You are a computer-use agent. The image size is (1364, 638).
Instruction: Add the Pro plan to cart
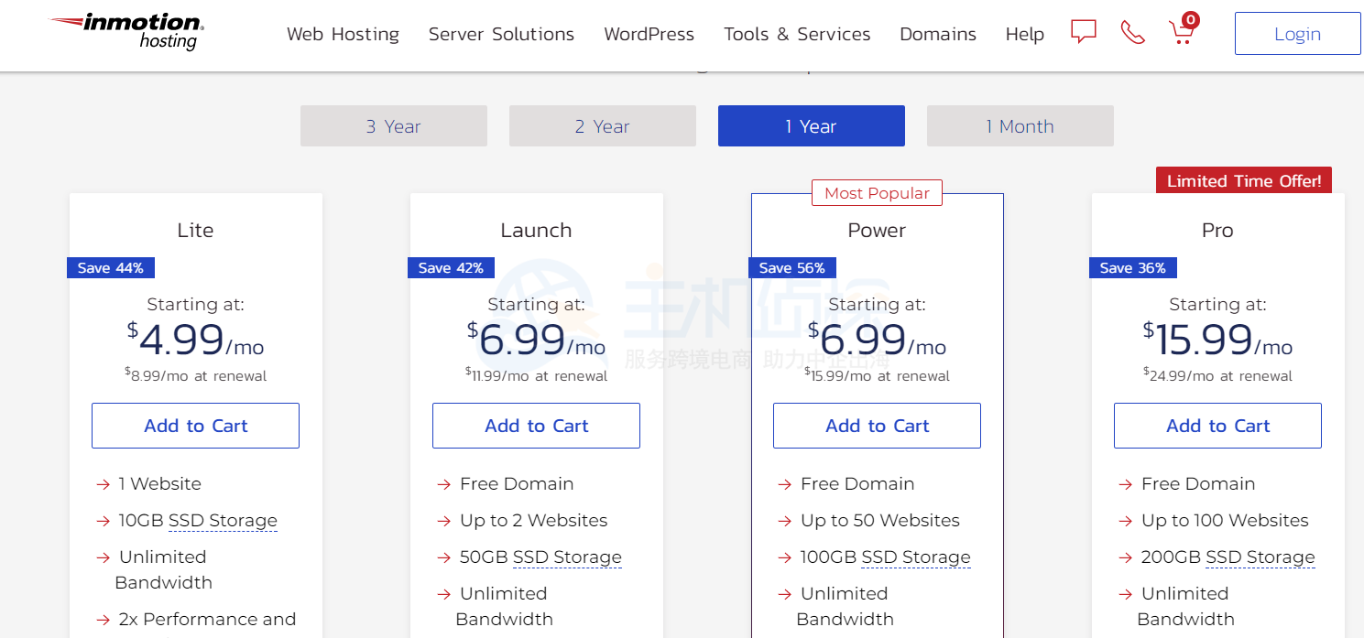click(x=1217, y=426)
